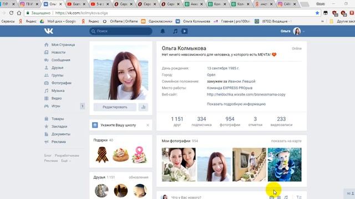Click the Игры gamepad icon
The image size is (355, 199).
[47, 106]
